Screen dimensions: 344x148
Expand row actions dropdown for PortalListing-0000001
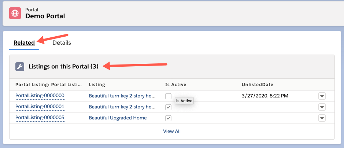tap(322, 107)
